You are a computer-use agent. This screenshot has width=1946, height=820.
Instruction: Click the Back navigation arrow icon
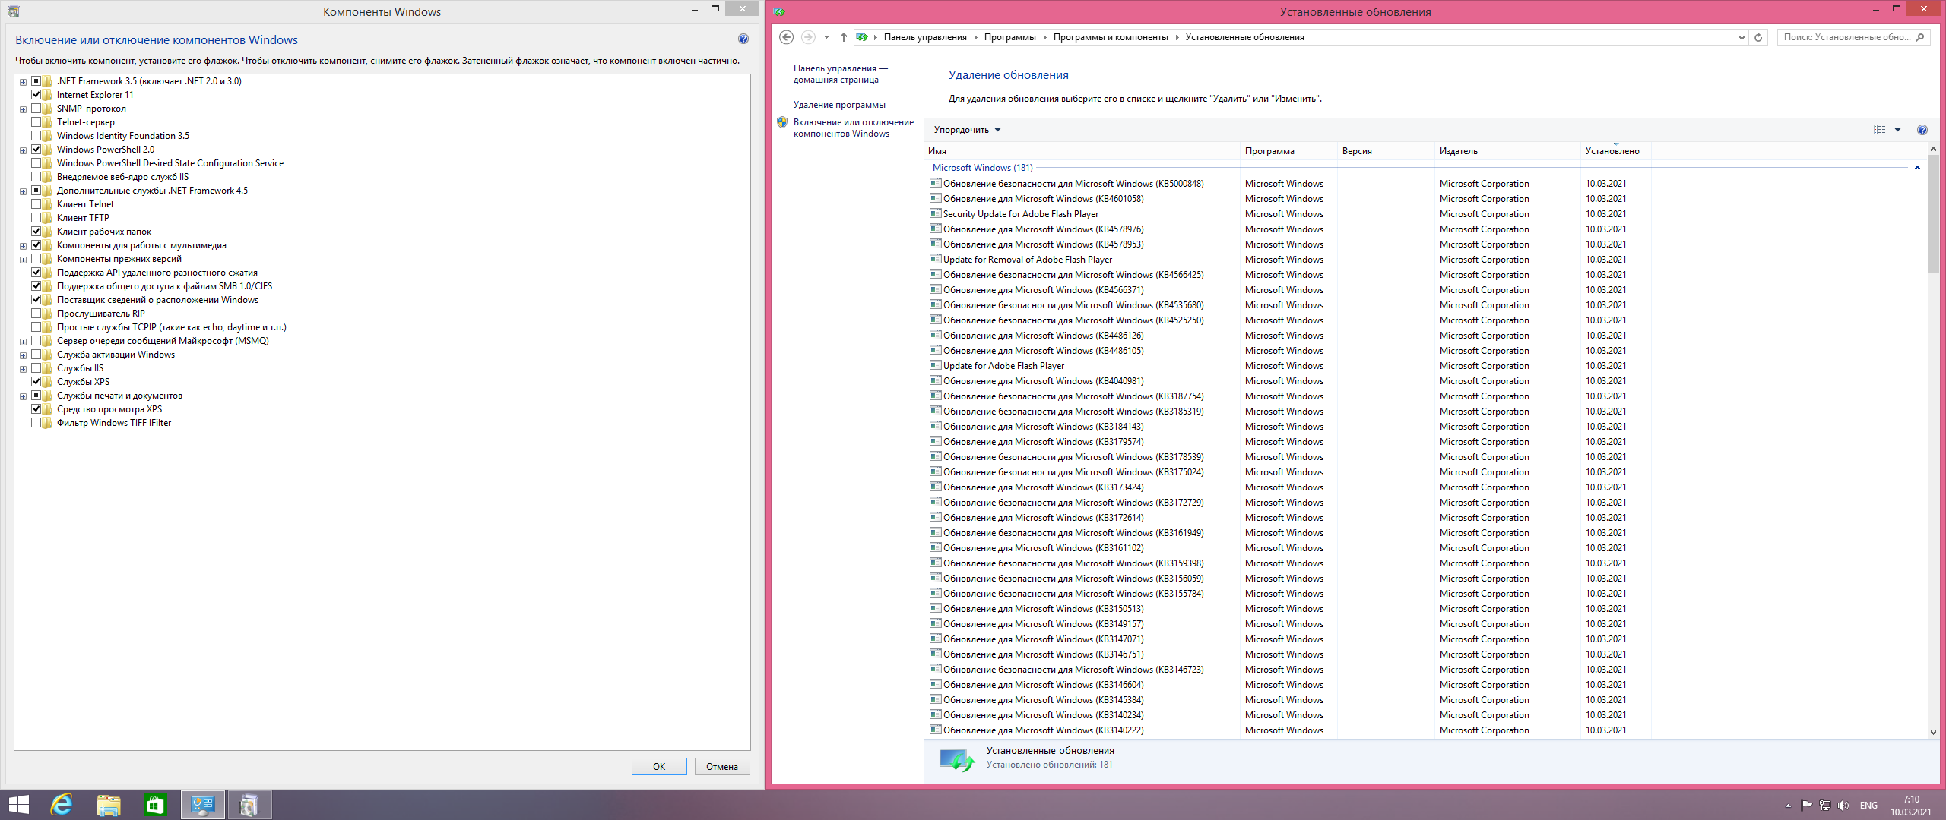click(787, 37)
